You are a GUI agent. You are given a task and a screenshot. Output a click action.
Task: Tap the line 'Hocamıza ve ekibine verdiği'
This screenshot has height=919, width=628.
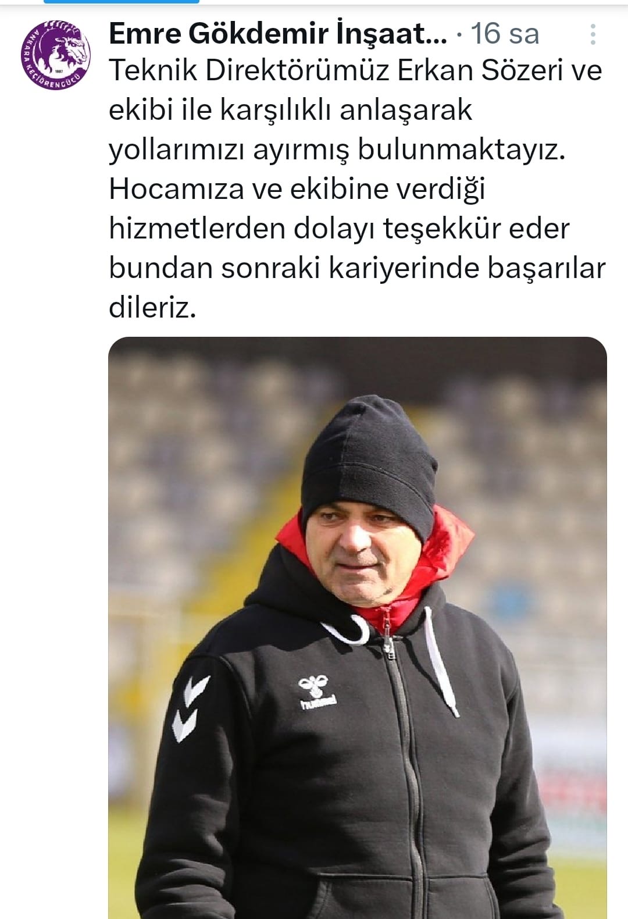pos(297,189)
